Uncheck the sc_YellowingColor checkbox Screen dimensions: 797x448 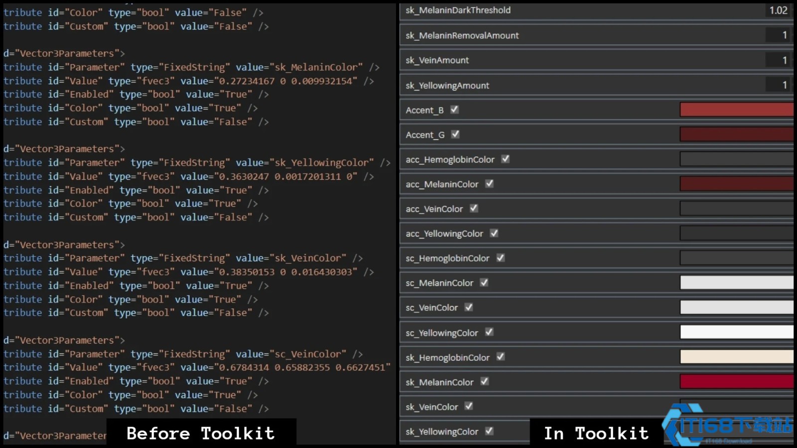click(489, 332)
